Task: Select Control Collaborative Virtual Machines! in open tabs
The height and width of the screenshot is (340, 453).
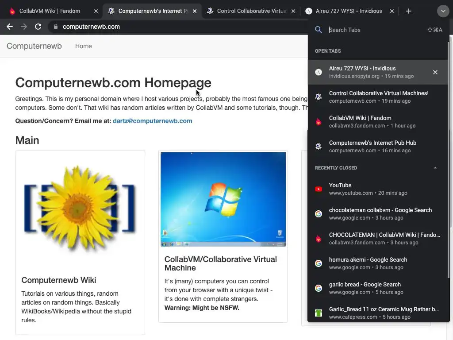Action: click(378, 97)
